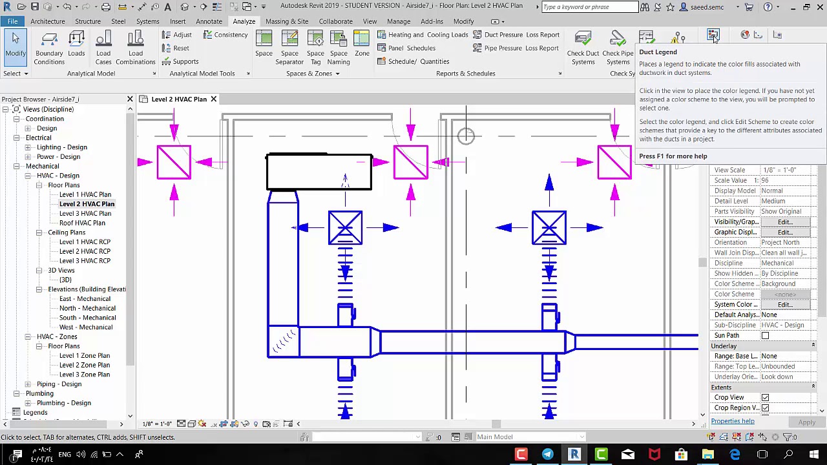Image resolution: width=827 pixels, height=465 pixels.
Task: Select the Space Separator tool
Action: pyautogui.click(x=289, y=48)
